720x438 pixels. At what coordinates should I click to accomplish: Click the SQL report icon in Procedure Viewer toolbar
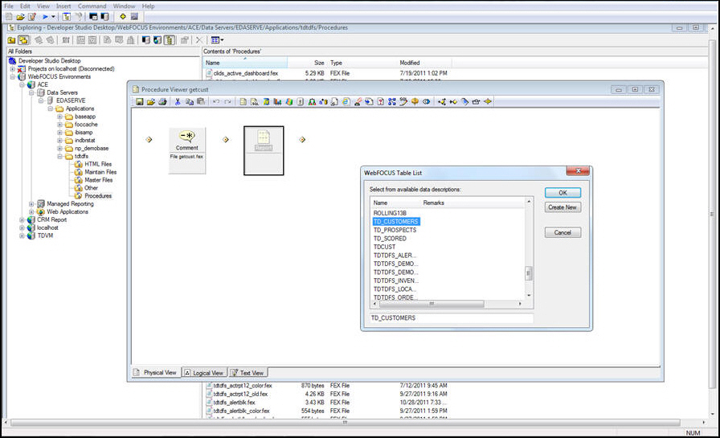255,102
